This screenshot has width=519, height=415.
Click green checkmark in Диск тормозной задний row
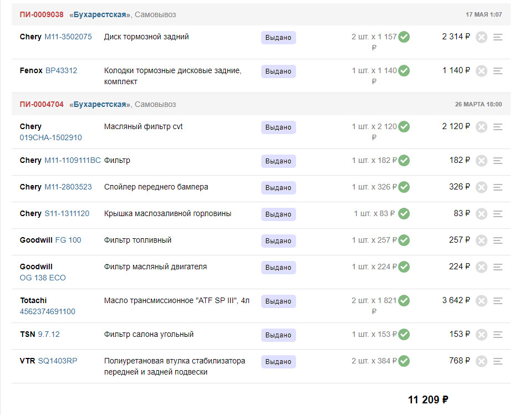tap(404, 37)
